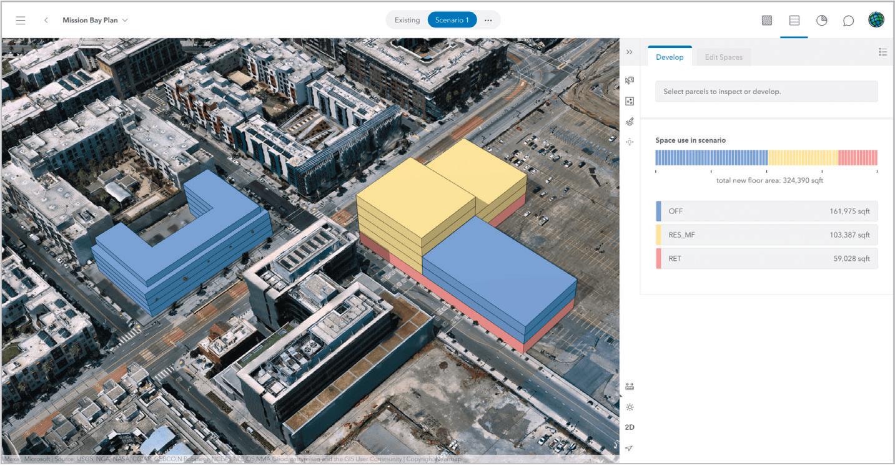The width and height of the screenshot is (895, 466).
Task: Open the layers edit pencil tool
Action: (630, 122)
